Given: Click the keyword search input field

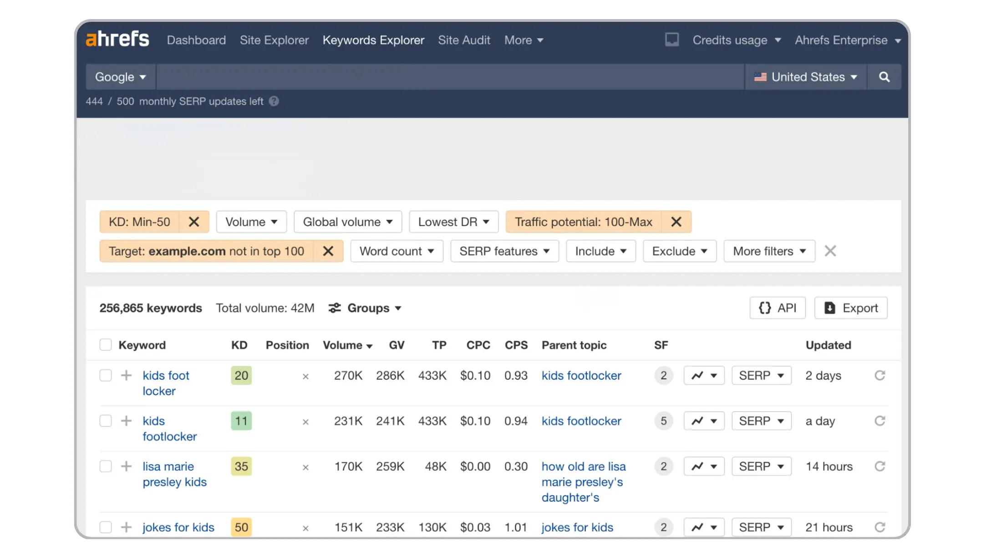Looking at the screenshot, I should [451, 77].
